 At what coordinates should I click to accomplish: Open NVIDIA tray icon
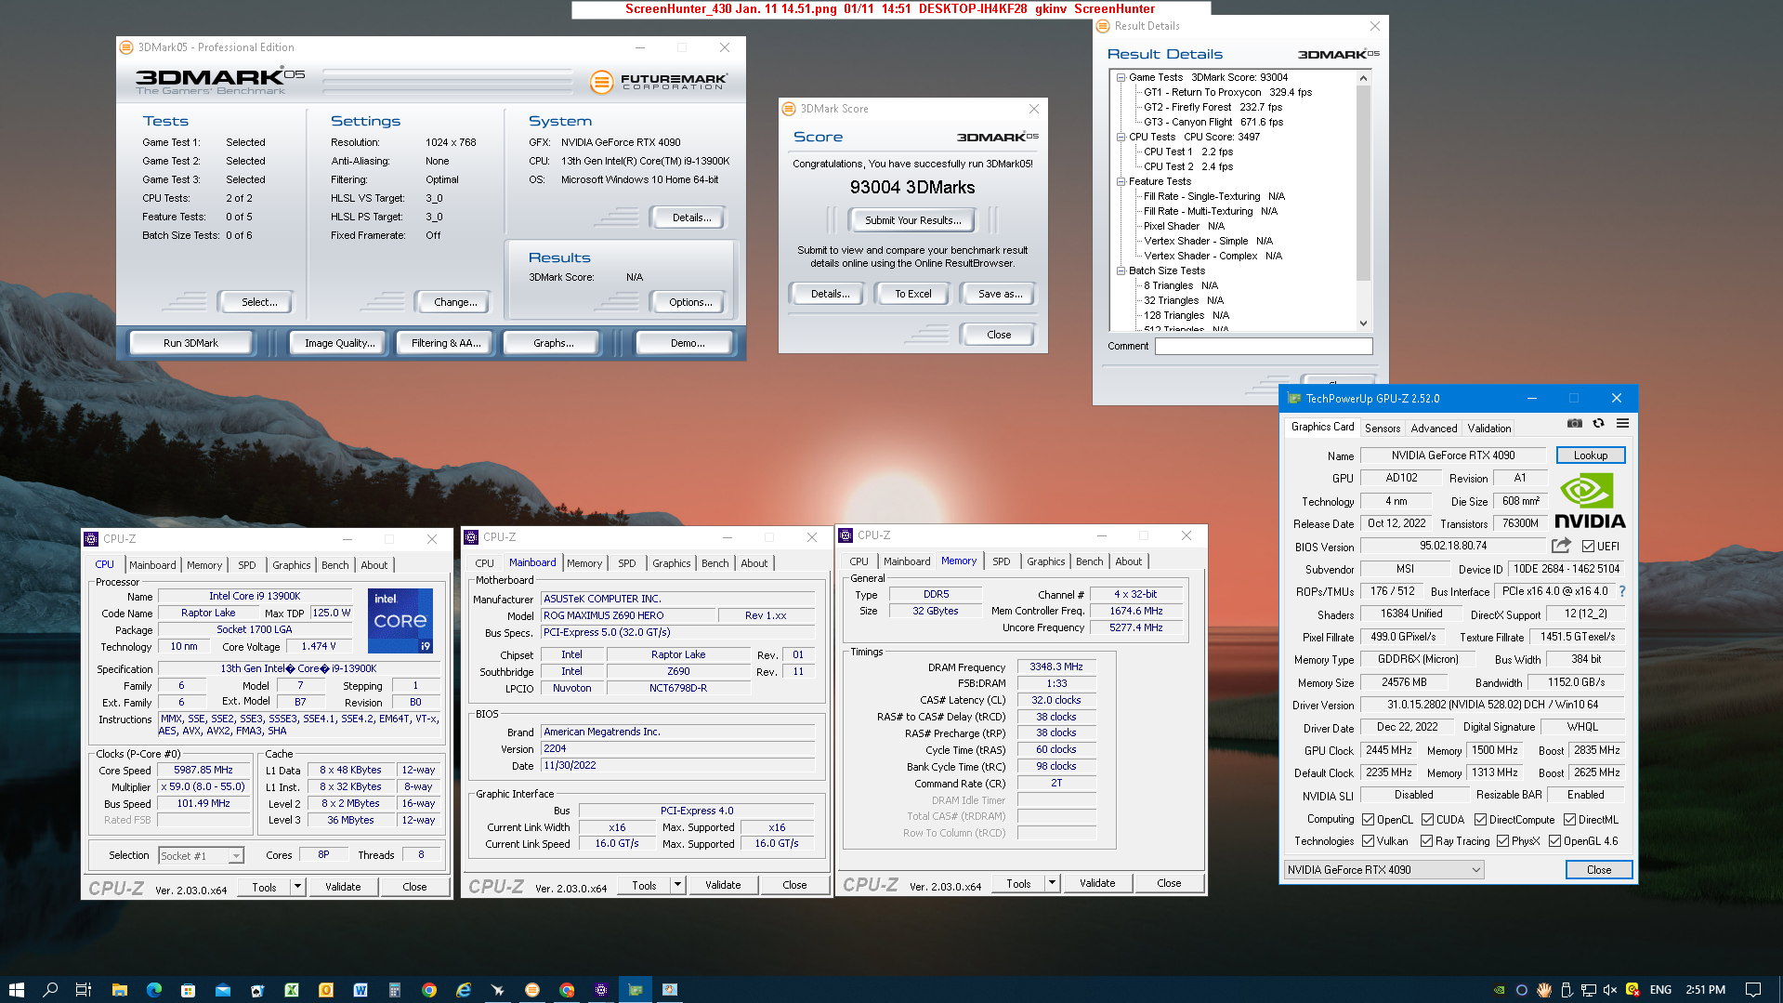click(1499, 990)
